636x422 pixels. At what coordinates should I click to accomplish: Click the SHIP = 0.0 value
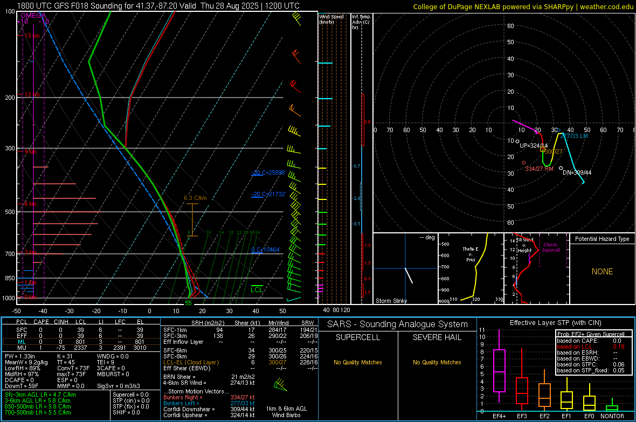tap(126, 412)
